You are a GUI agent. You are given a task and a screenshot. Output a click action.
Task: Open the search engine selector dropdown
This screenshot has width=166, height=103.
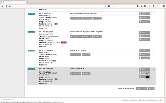(110, 6)
